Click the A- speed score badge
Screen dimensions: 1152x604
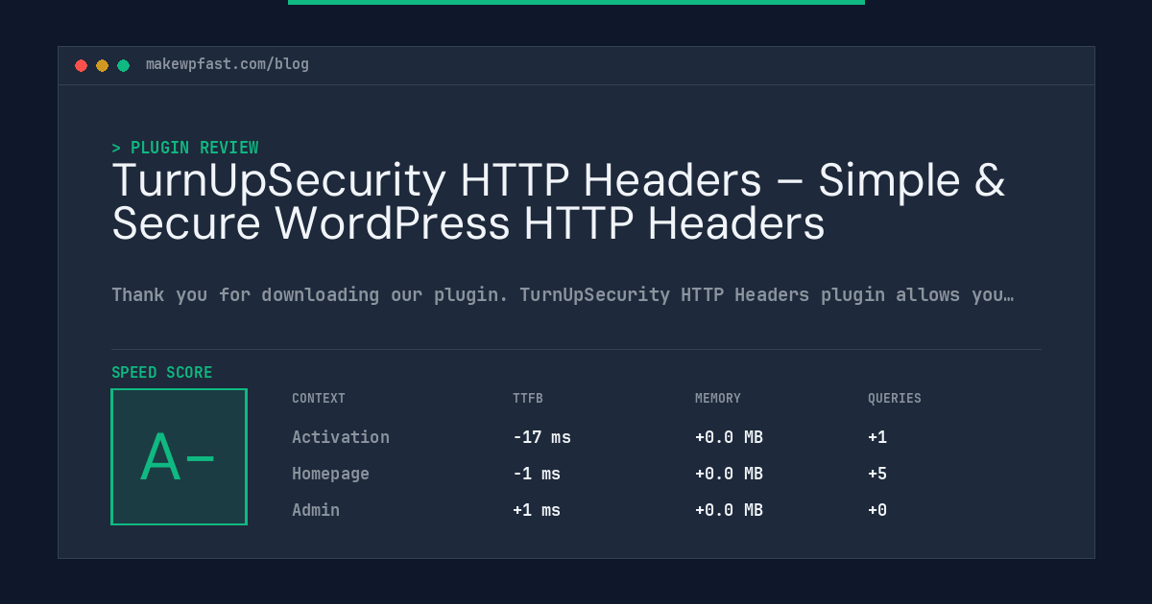coord(179,456)
